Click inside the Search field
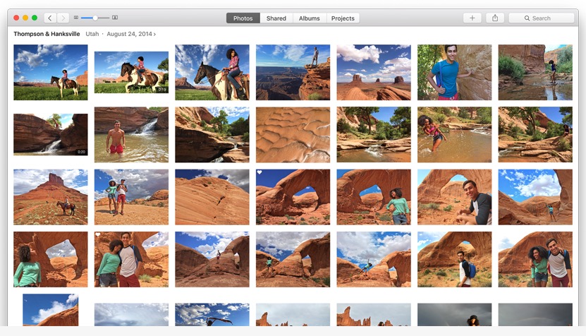This screenshot has width=586, height=336. [x=541, y=18]
